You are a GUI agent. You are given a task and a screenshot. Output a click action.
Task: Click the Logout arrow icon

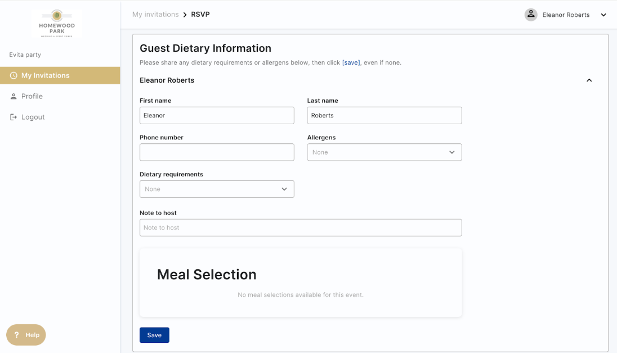[14, 117]
